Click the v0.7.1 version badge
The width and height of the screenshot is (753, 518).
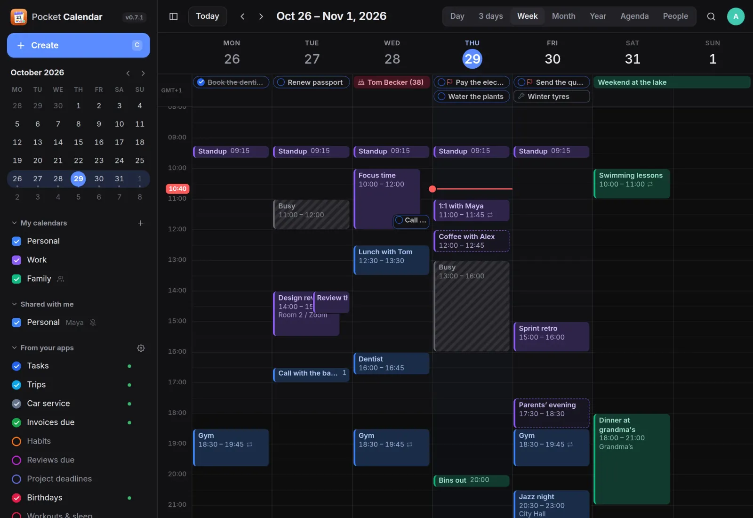click(134, 17)
